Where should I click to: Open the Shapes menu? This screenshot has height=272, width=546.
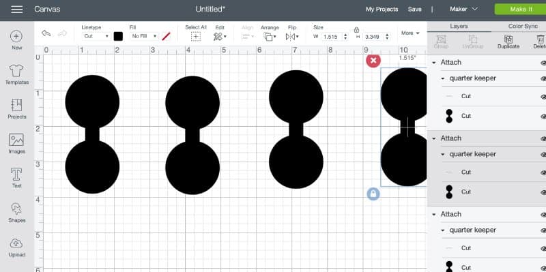point(16,213)
